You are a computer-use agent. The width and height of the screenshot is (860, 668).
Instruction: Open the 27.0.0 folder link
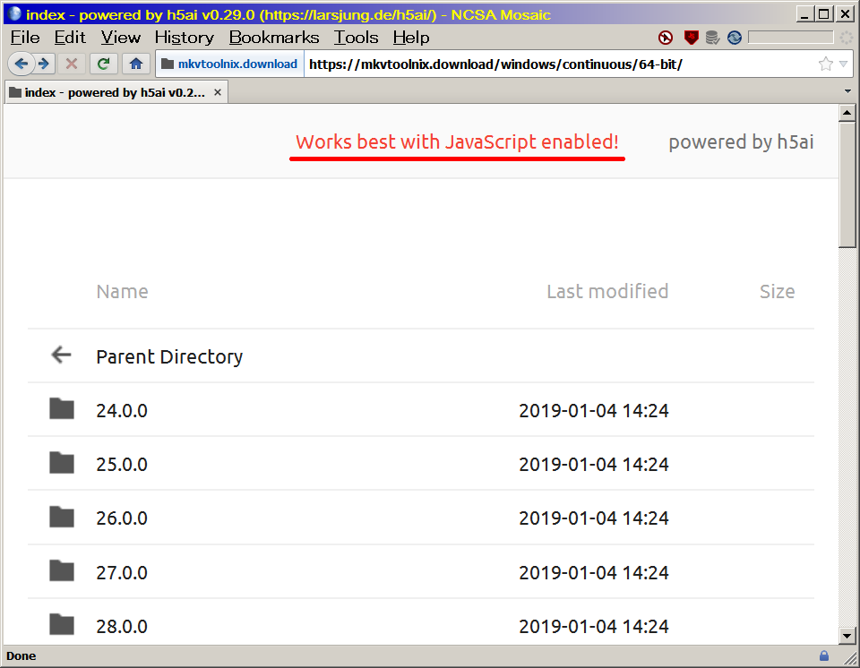[x=122, y=572]
